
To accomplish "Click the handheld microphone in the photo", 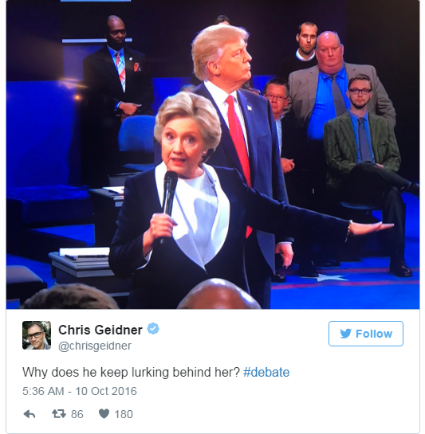I will pos(169,205).
